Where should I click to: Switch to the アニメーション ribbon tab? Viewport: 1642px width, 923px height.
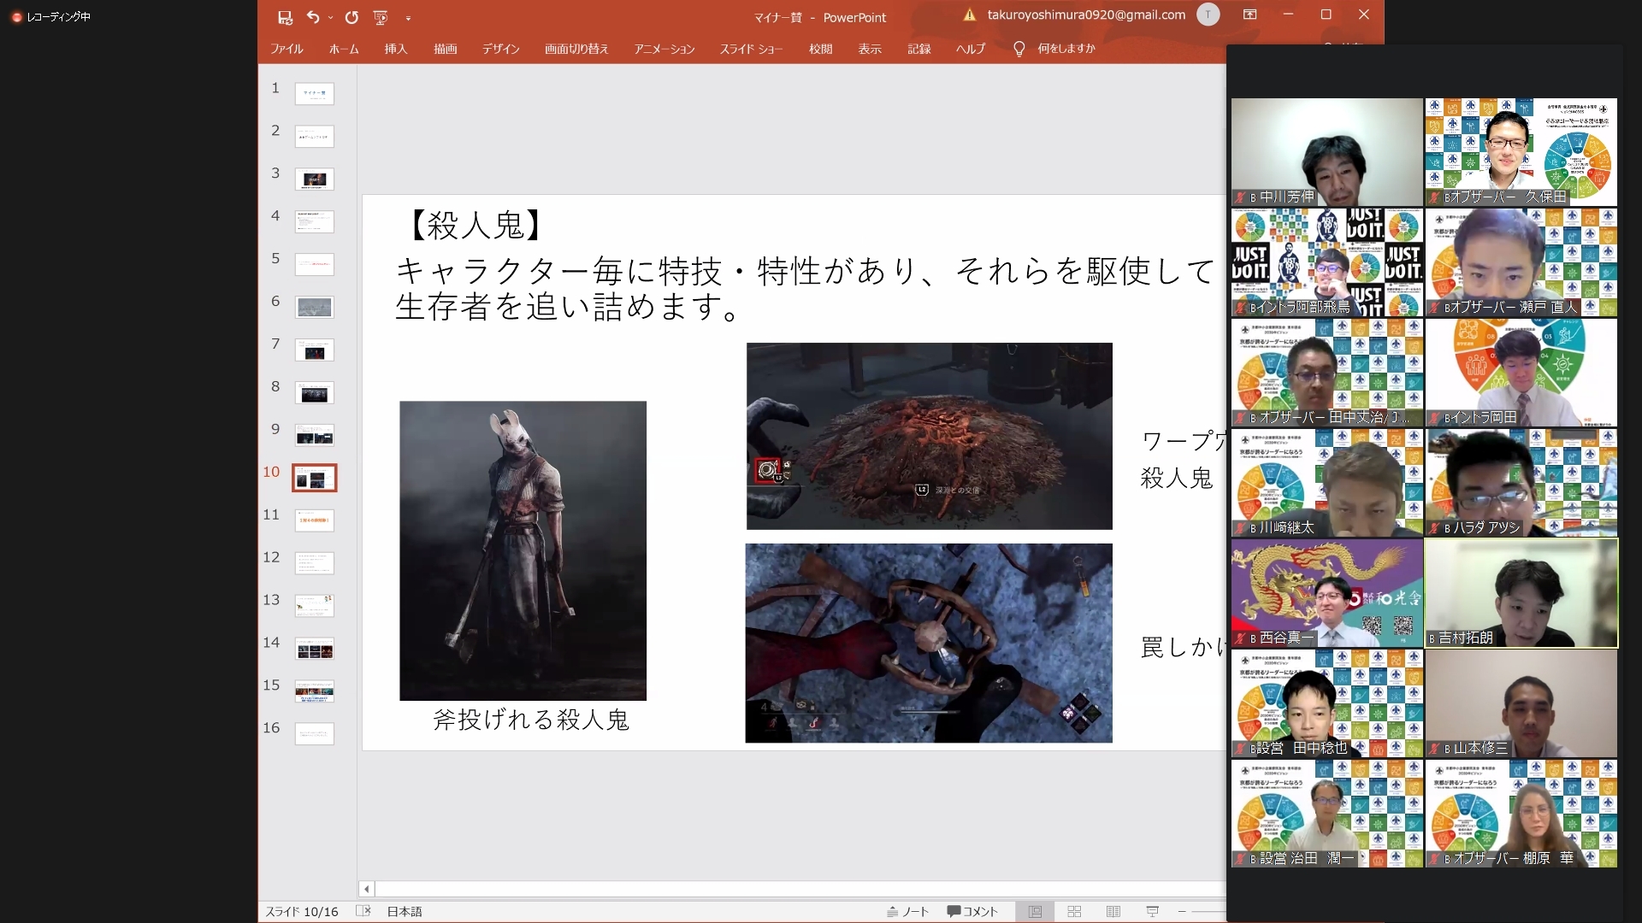click(x=664, y=49)
